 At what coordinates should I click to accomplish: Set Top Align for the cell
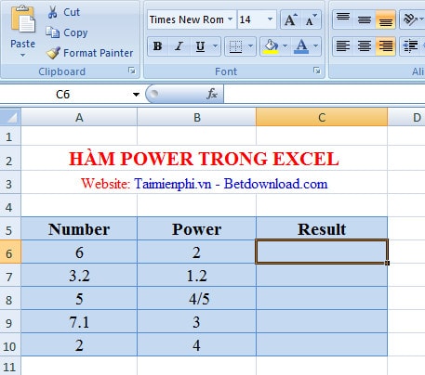click(x=343, y=19)
